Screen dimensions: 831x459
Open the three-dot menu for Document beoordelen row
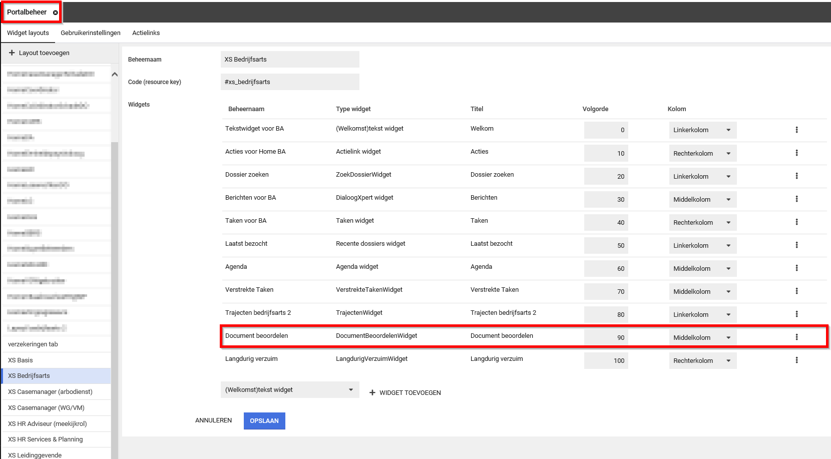click(x=796, y=337)
